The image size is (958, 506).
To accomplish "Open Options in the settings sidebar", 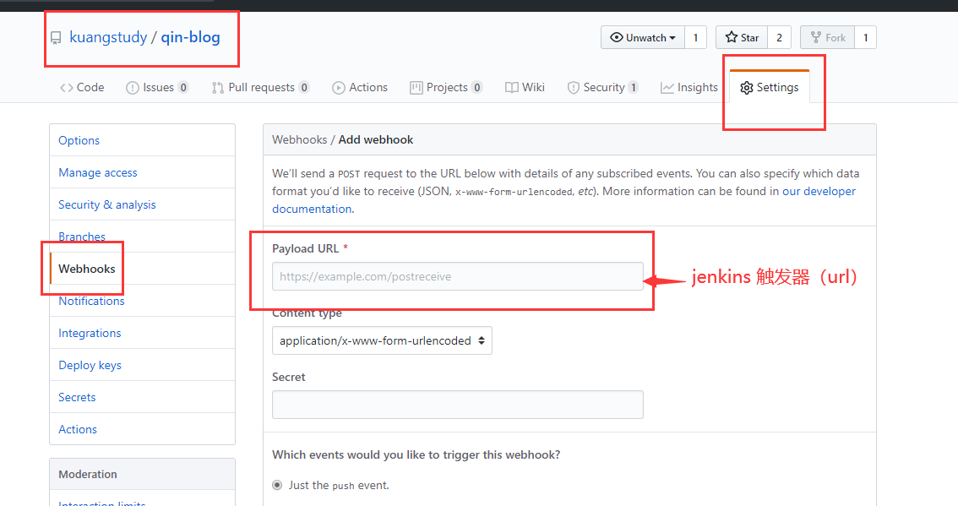I will coord(143,140).
